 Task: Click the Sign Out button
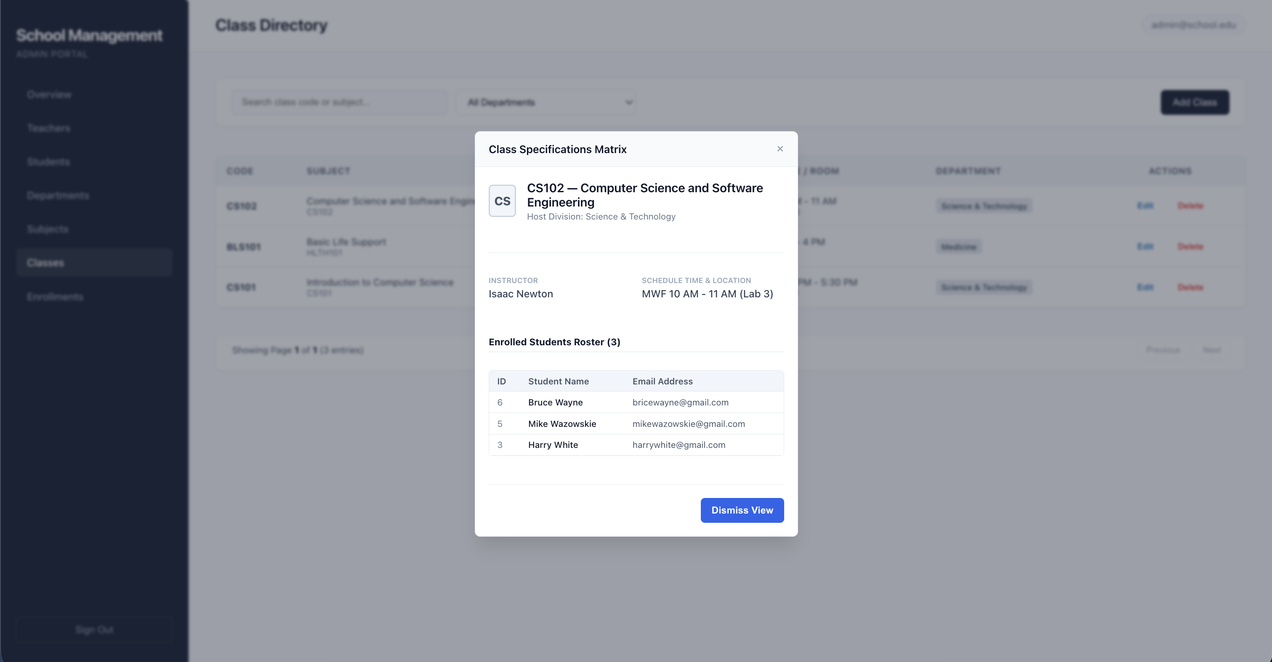click(94, 630)
